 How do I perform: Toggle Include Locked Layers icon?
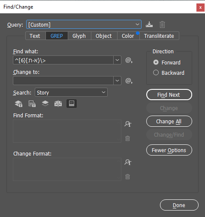(x=18, y=104)
